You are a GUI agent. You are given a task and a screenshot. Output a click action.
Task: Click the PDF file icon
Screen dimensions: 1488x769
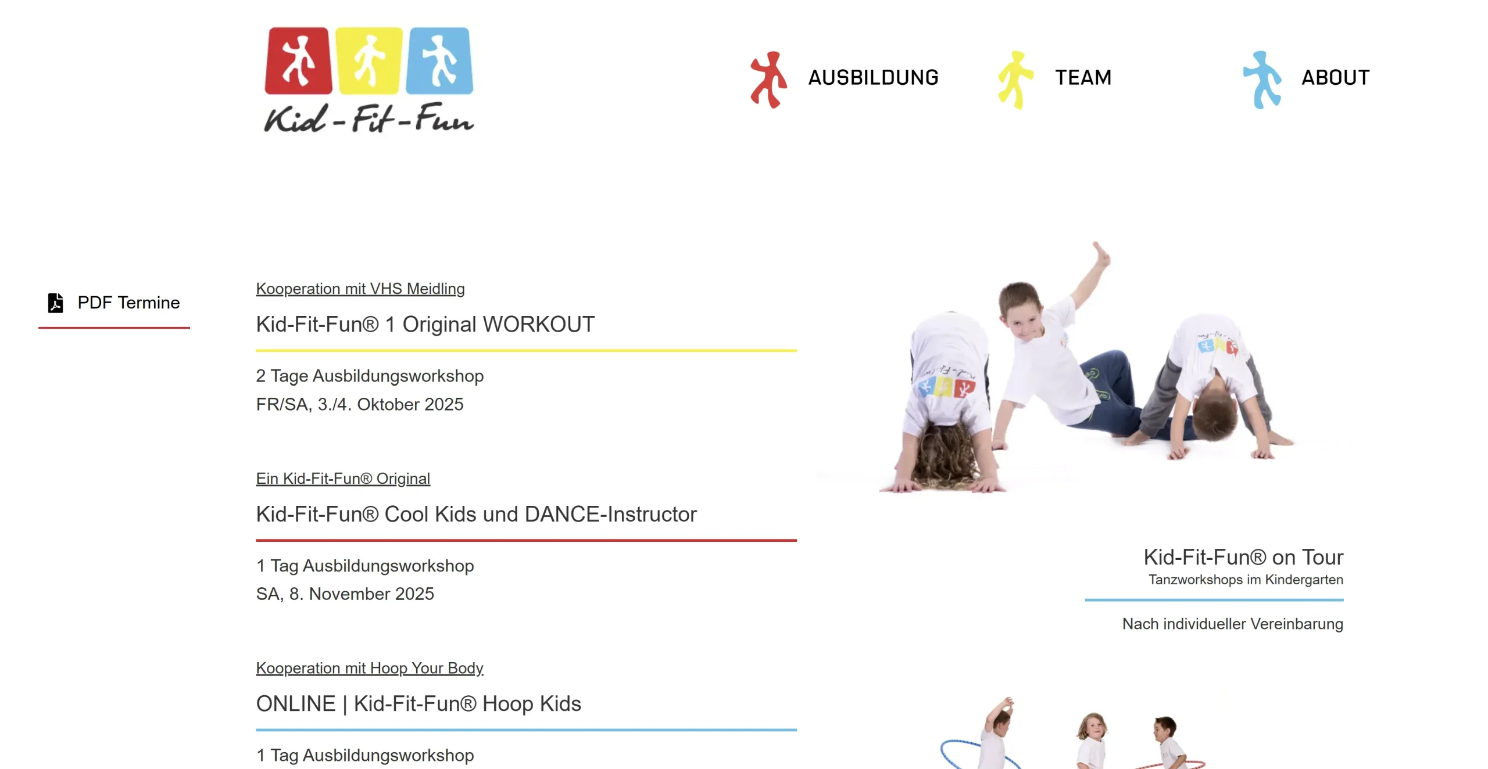coord(56,303)
